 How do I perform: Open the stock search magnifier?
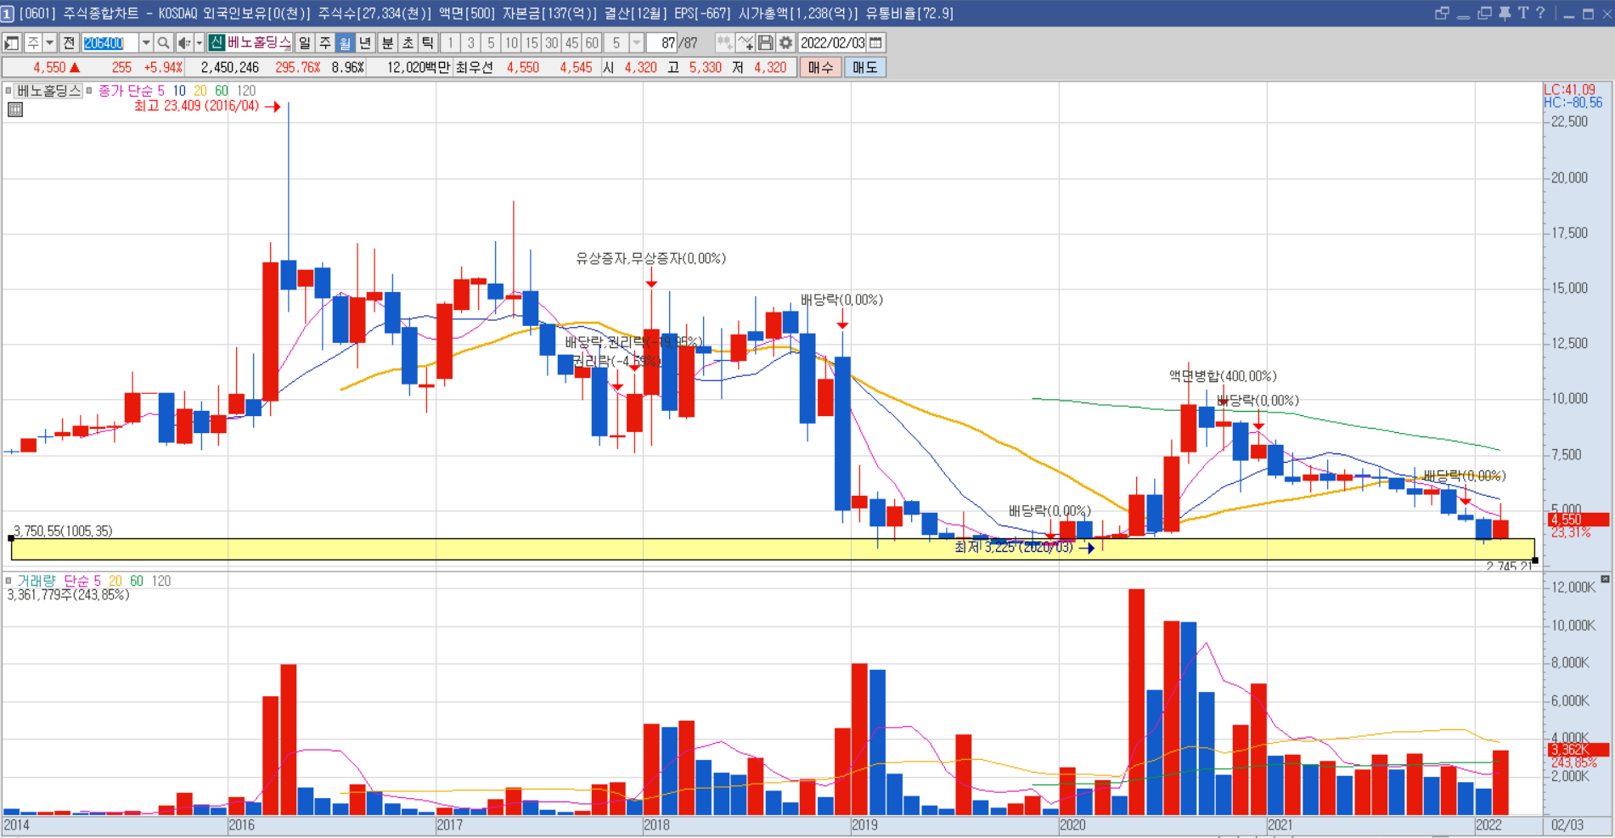[164, 42]
